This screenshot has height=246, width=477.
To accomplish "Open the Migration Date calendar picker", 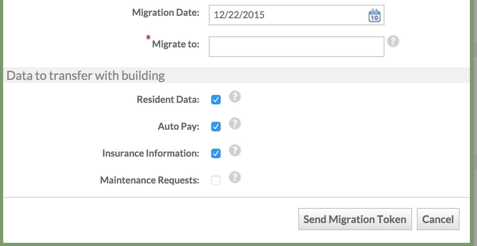I will (x=374, y=15).
